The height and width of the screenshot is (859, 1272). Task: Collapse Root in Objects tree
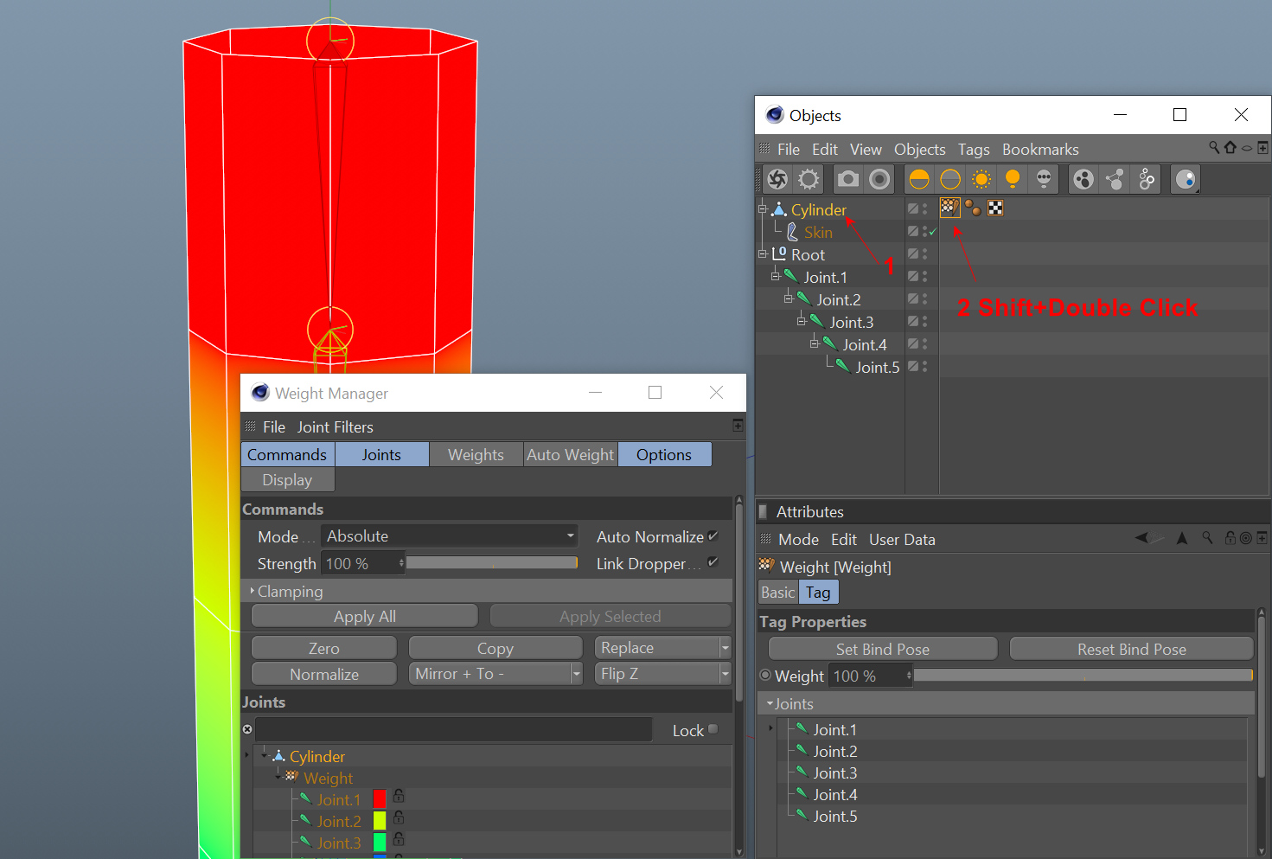pos(763,253)
